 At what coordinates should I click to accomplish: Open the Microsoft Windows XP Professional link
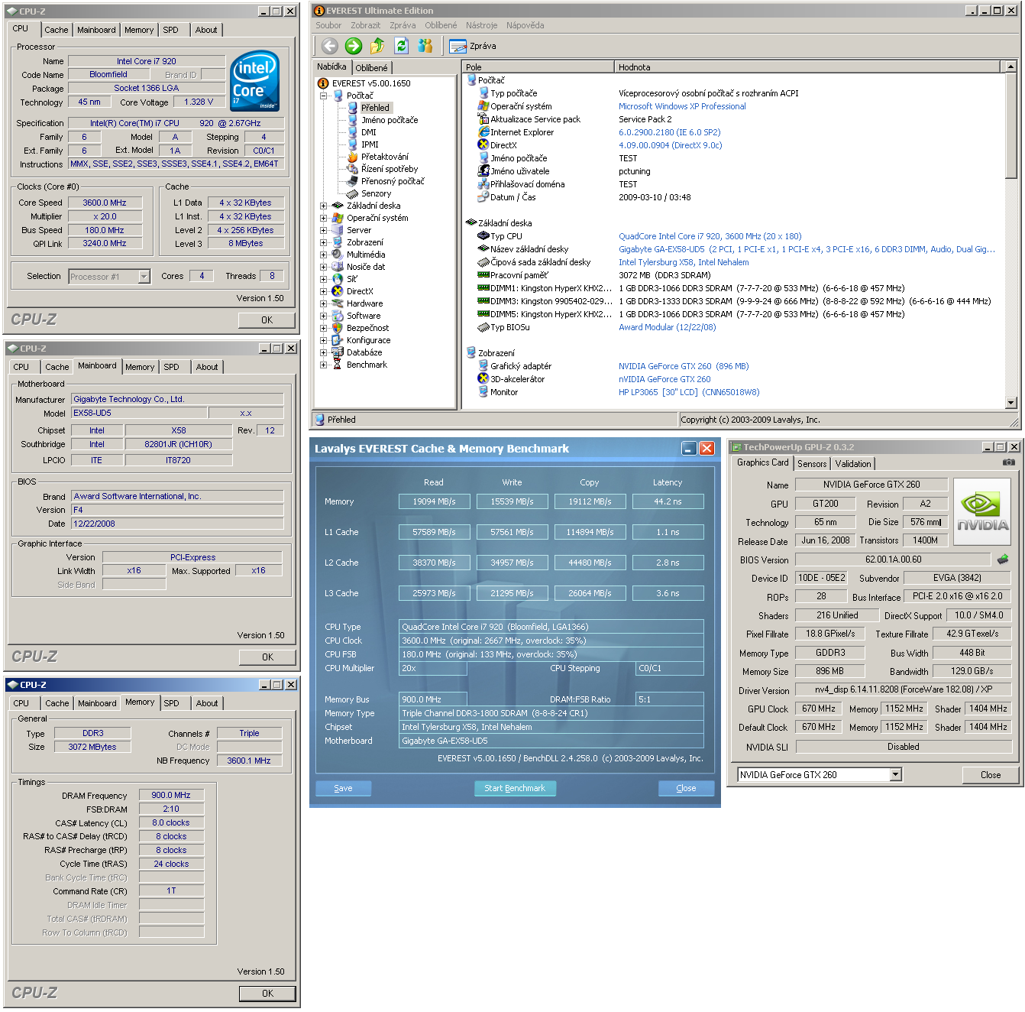[682, 106]
